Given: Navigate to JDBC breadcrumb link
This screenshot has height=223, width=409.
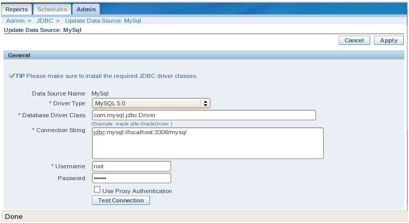Looking at the screenshot, I should (44, 21).
